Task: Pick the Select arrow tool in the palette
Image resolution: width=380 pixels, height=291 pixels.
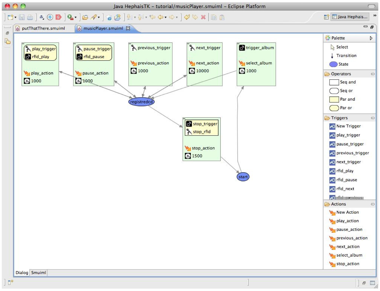Action: (x=342, y=47)
